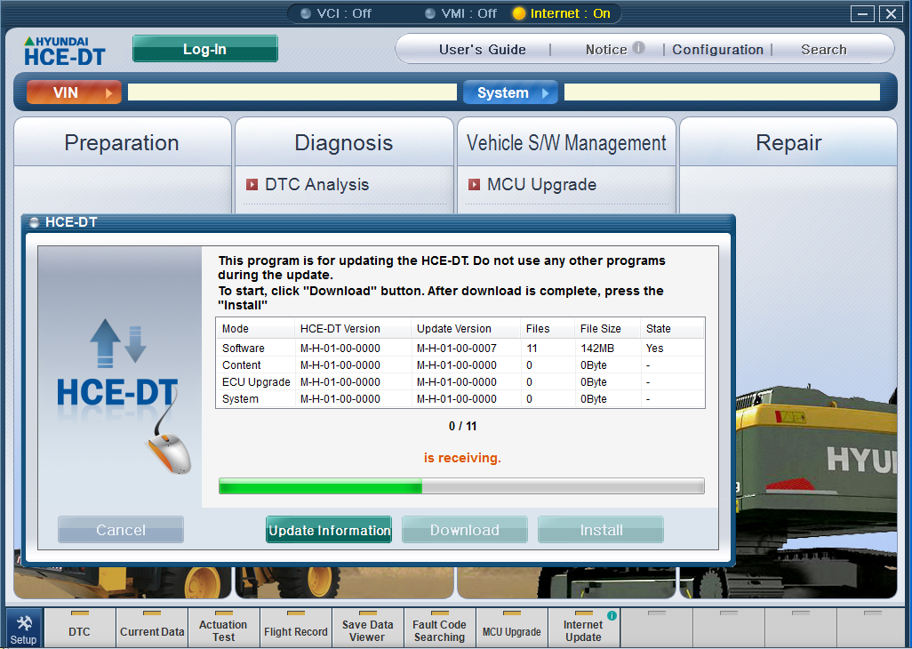Click the Hyundai HCE-DT logo
Screen dimensions: 912x649
[65, 51]
